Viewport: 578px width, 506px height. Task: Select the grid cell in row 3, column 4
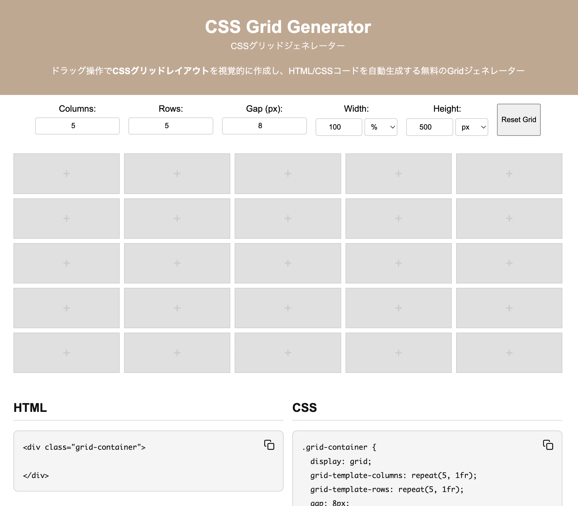tap(399, 263)
